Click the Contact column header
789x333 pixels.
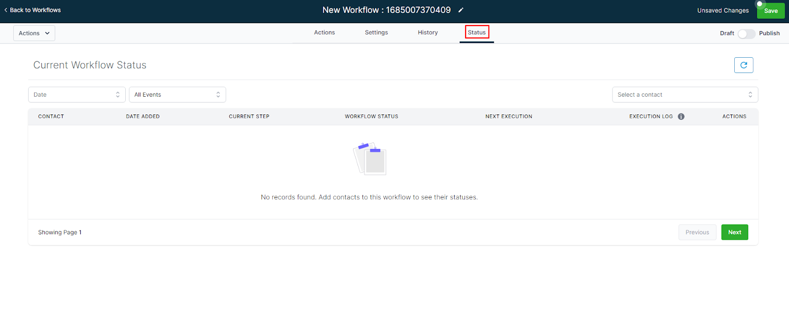coord(51,116)
